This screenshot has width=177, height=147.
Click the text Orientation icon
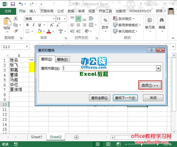[87, 31]
